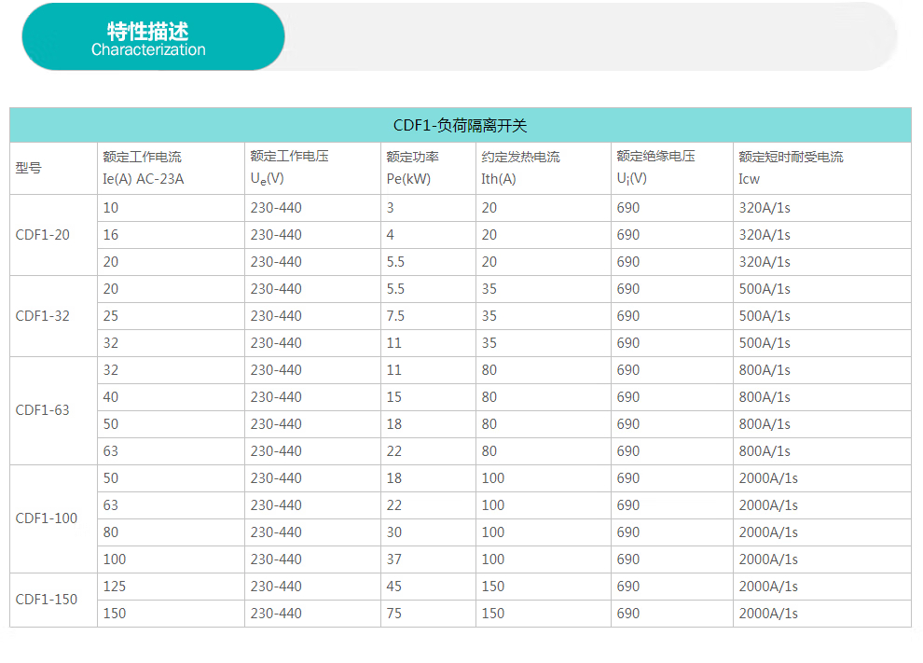Select the CDF1-32 model cell
Screen dimensions: 923x663
[x=43, y=316]
